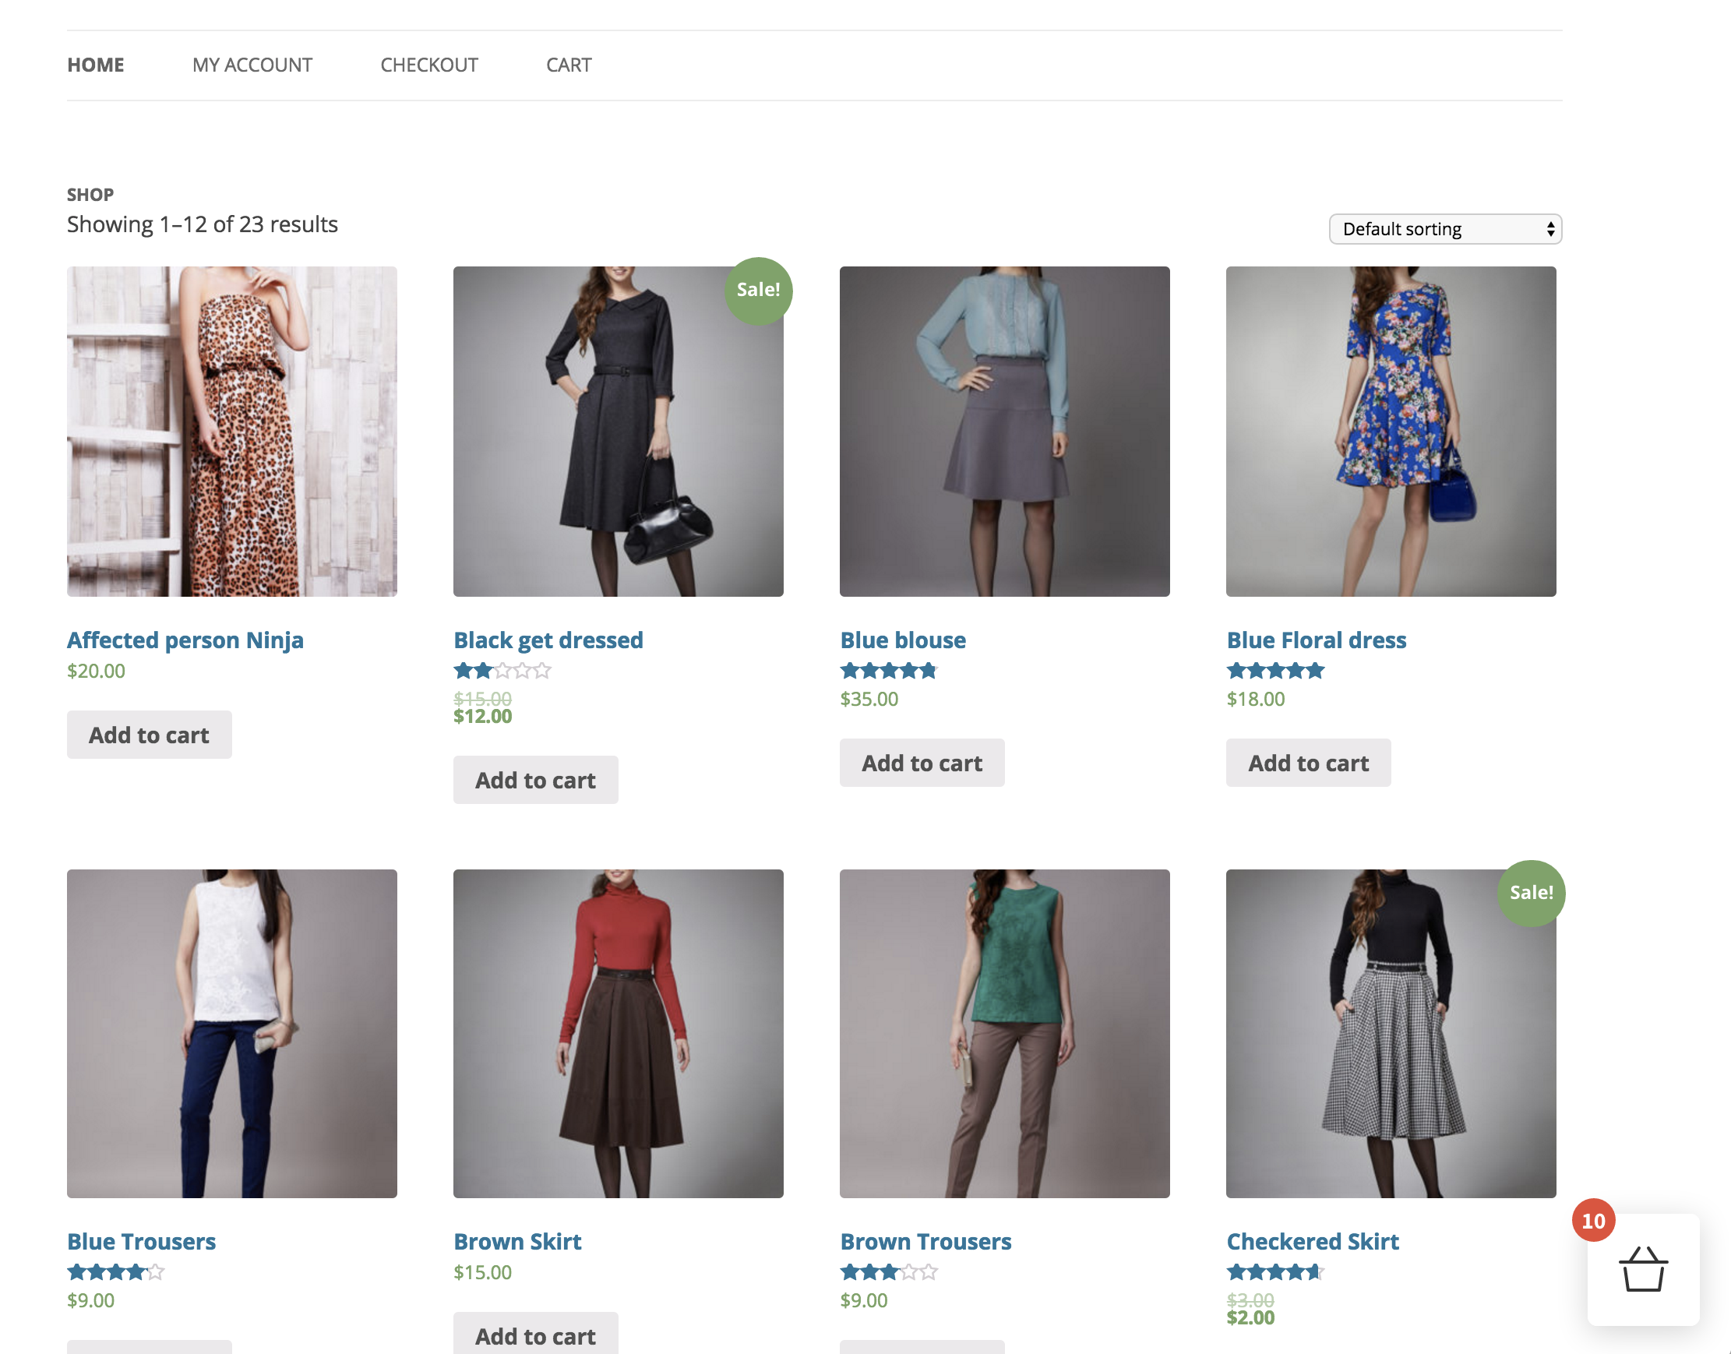Open the Default sorting dropdown
Screen dimensions: 1731x1354
(1445, 229)
